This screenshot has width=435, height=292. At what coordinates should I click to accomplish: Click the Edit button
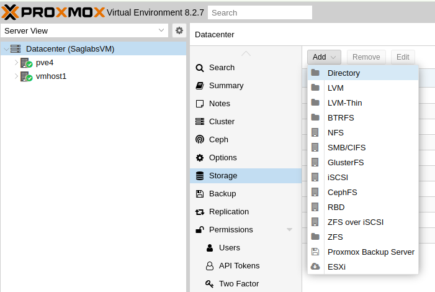(x=403, y=57)
